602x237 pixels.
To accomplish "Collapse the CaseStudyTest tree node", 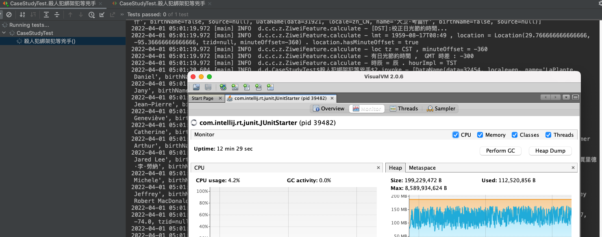I will pyautogui.click(x=4, y=33).
